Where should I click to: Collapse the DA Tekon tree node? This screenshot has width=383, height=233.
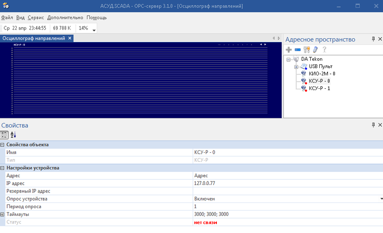[289, 60]
